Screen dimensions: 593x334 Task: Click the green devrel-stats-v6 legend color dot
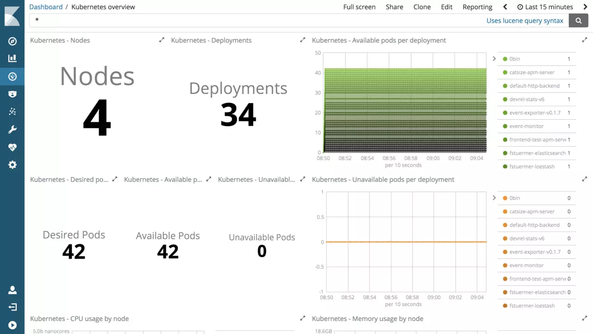[x=505, y=99]
